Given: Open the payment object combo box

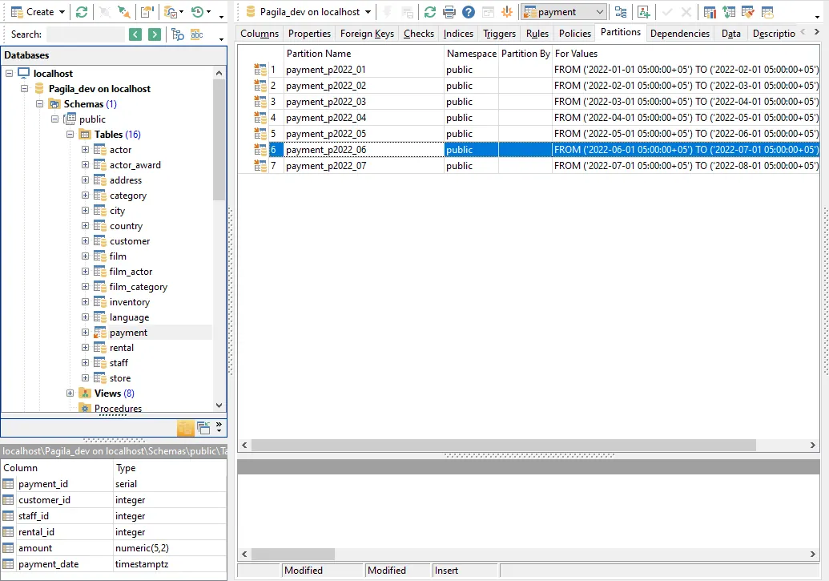Looking at the screenshot, I should pos(563,12).
